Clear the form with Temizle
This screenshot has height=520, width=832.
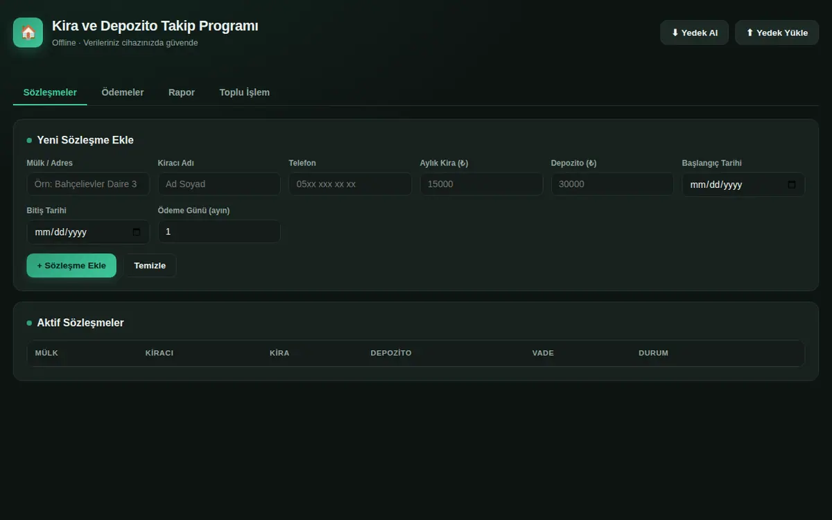150,266
